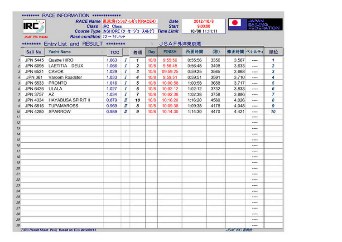Image resolution: width=342 pixels, height=242 pixels.
Task: Click TCC value 0.879
Action: click(x=112, y=100)
